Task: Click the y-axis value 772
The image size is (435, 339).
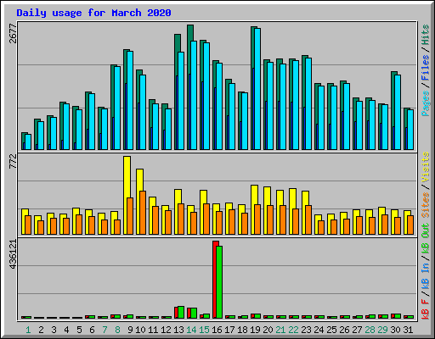Action: pyautogui.click(x=13, y=161)
